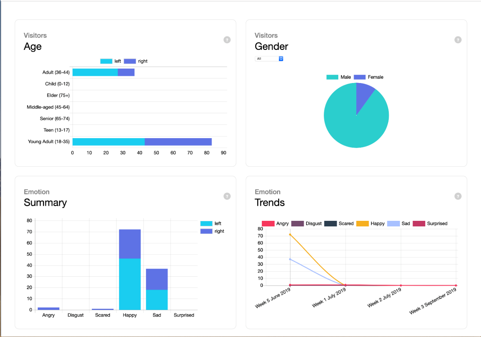Click Happy data point at Week 5 June 2019
This screenshot has height=337, width=481.
(x=290, y=234)
